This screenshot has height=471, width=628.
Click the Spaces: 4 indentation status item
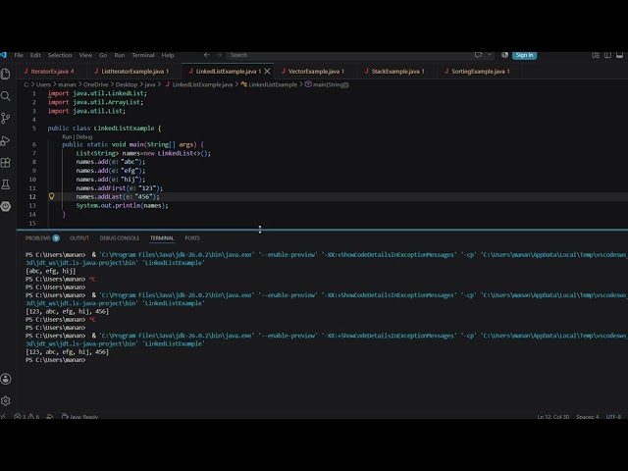(x=587, y=416)
